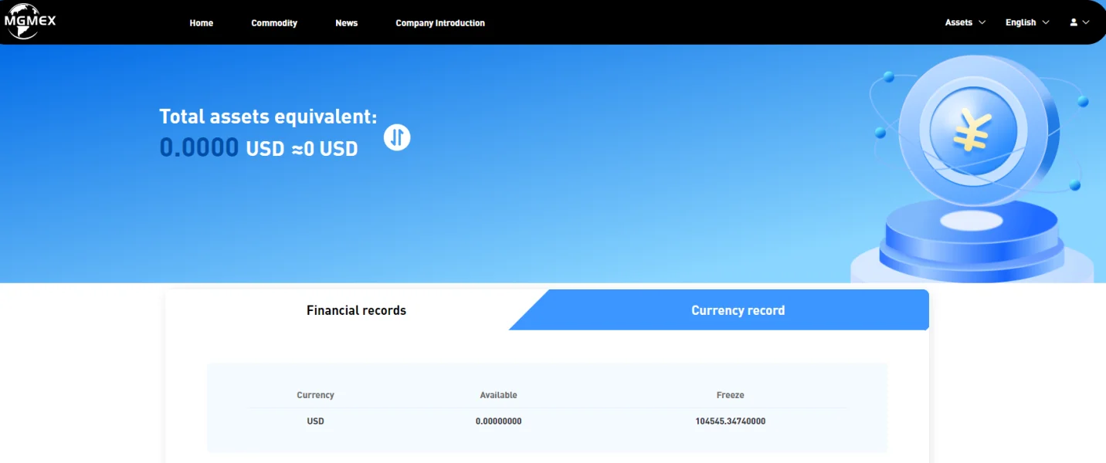Select the USD currency cell

point(315,421)
